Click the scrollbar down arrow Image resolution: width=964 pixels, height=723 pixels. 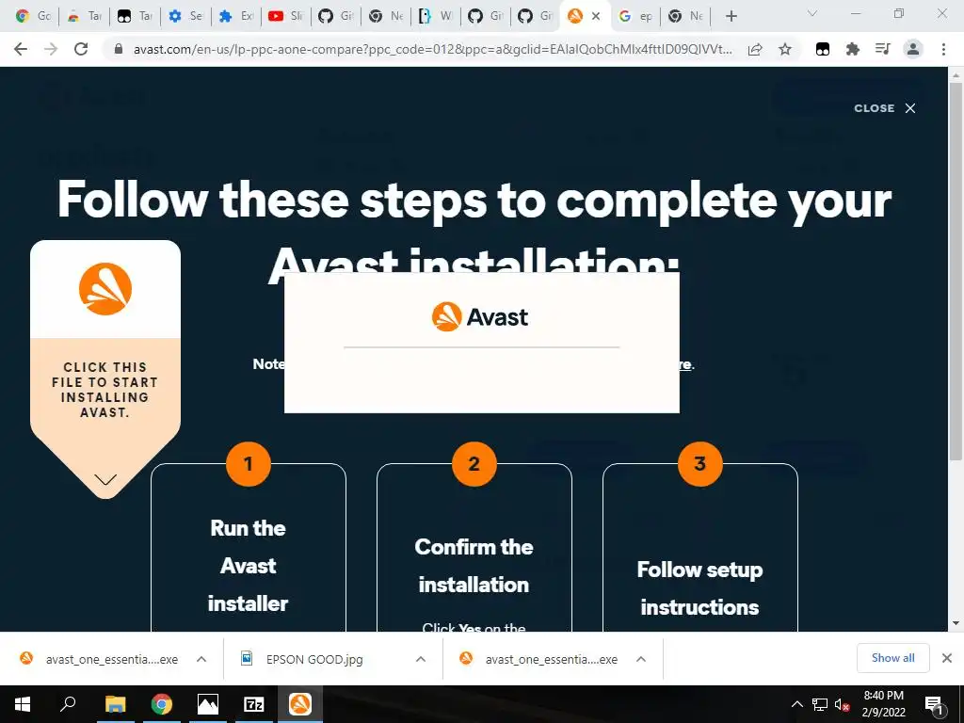coord(956,623)
